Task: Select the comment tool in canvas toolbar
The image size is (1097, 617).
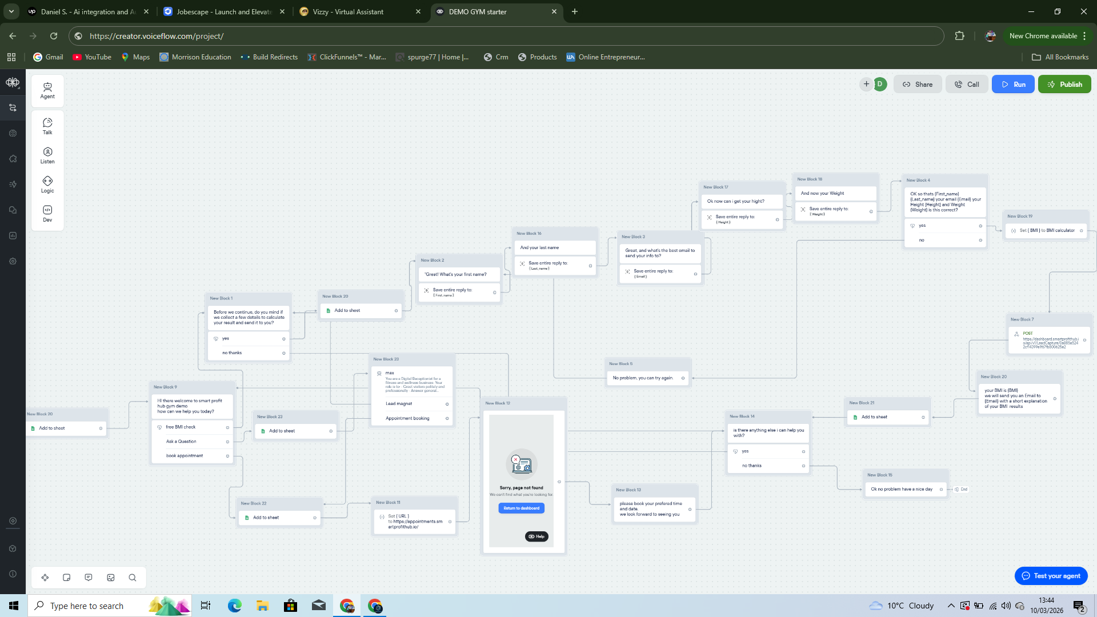Action: (x=89, y=578)
